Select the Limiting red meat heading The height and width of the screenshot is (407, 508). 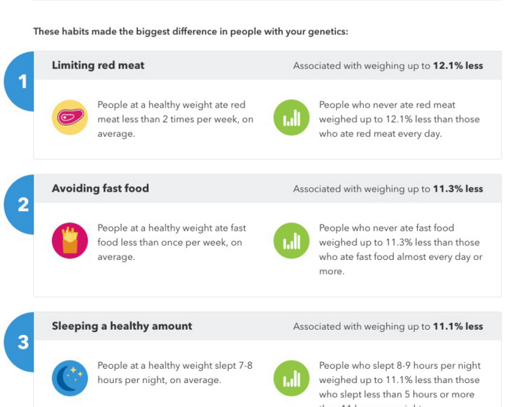98,65
